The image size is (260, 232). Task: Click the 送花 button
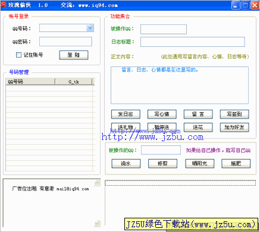(x=198, y=127)
